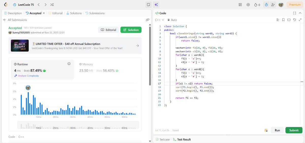Open the settings gear icon
The height and width of the screenshot is (143, 305).
248,5
